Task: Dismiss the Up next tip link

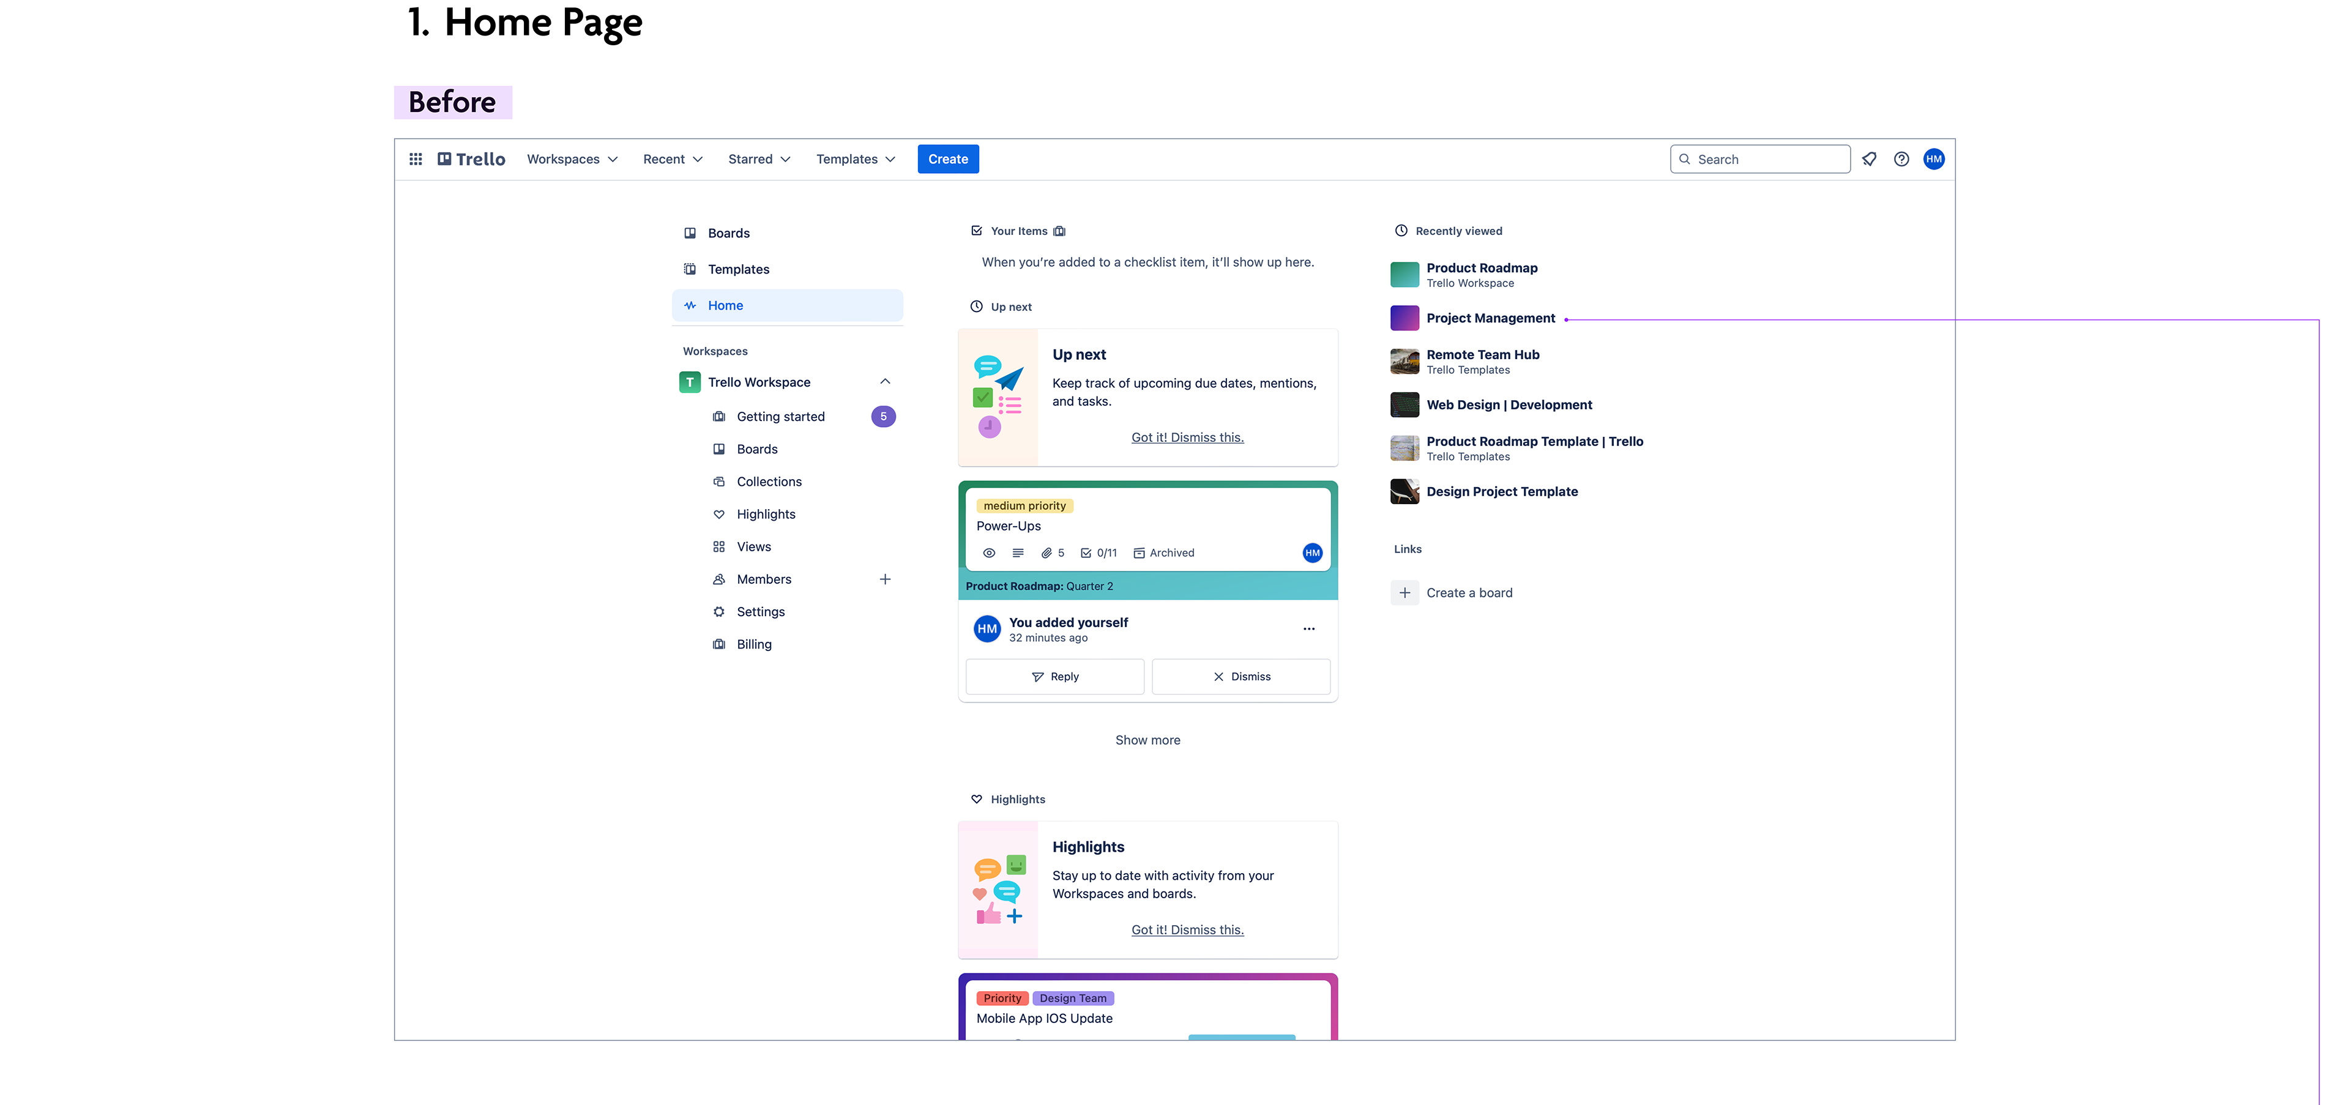Action: 1187,437
